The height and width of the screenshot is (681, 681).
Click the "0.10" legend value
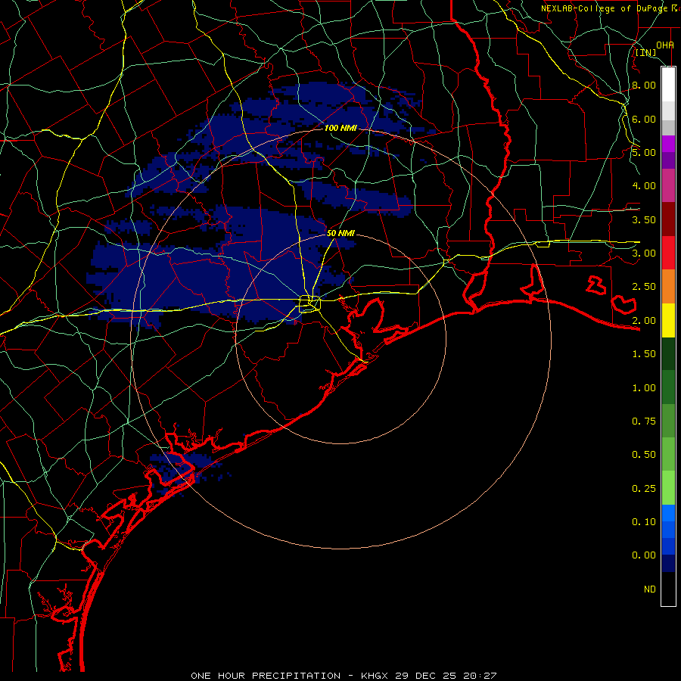pyautogui.click(x=644, y=522)
